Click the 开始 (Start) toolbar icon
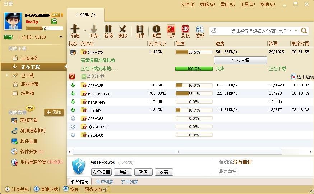The height and width of the screenshot is (194, 314). click(x=94, y=31)
